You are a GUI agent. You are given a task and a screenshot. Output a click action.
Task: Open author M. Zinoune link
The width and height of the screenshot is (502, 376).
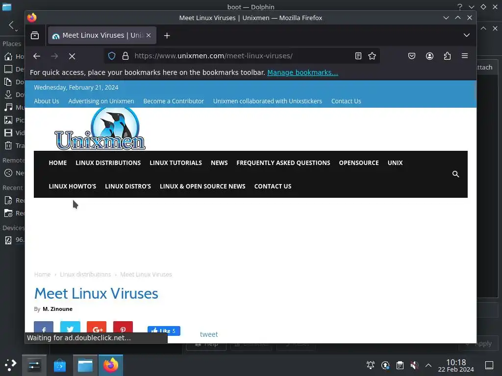[58, 309]
